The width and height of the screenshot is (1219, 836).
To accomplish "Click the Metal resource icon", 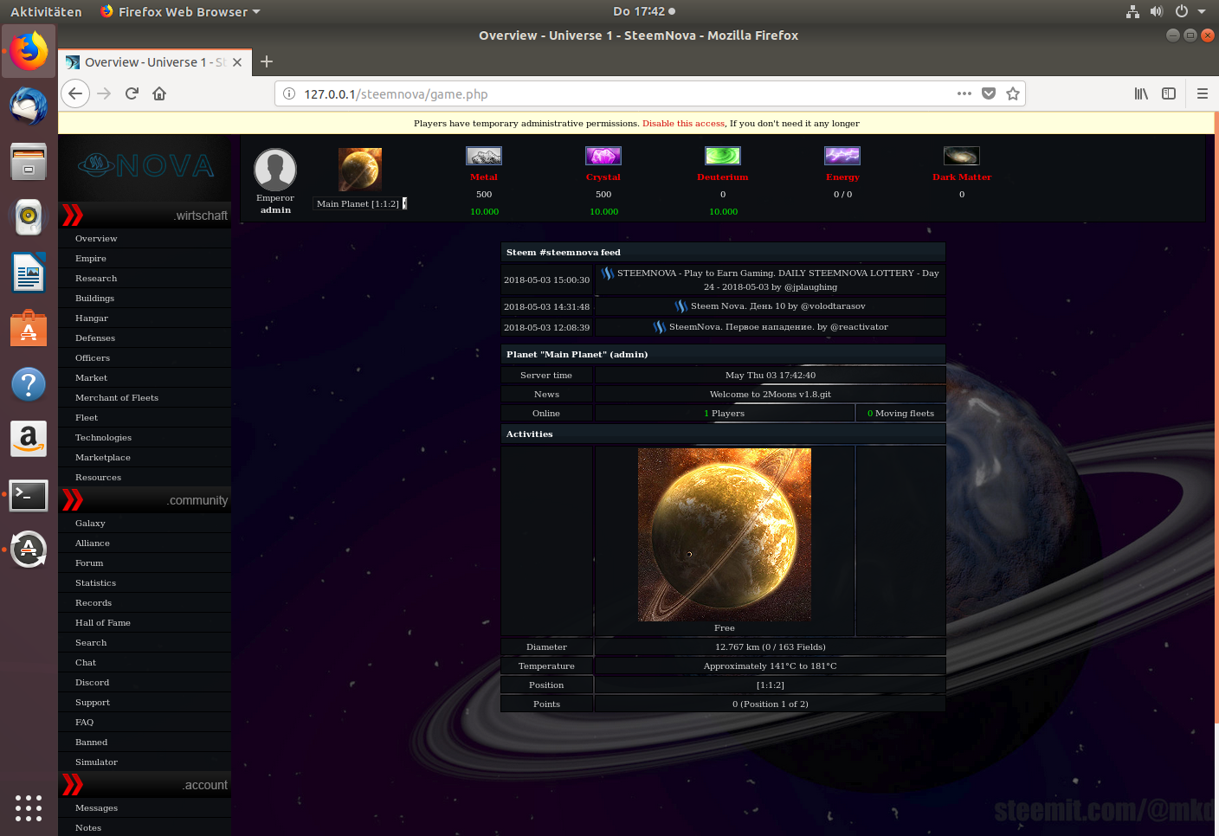I will click(x=484, y=156).
